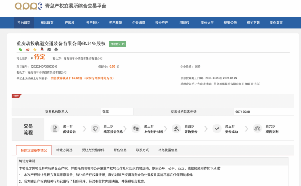Click the arrow after 第四步
The width and height of the screenshot is (301, 186).
206,129
